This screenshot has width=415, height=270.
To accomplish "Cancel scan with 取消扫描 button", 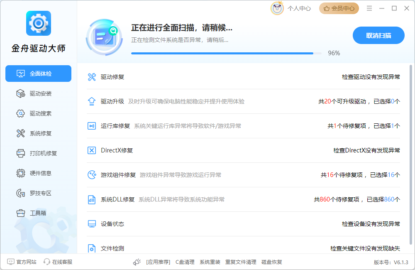I will (378, 35).
